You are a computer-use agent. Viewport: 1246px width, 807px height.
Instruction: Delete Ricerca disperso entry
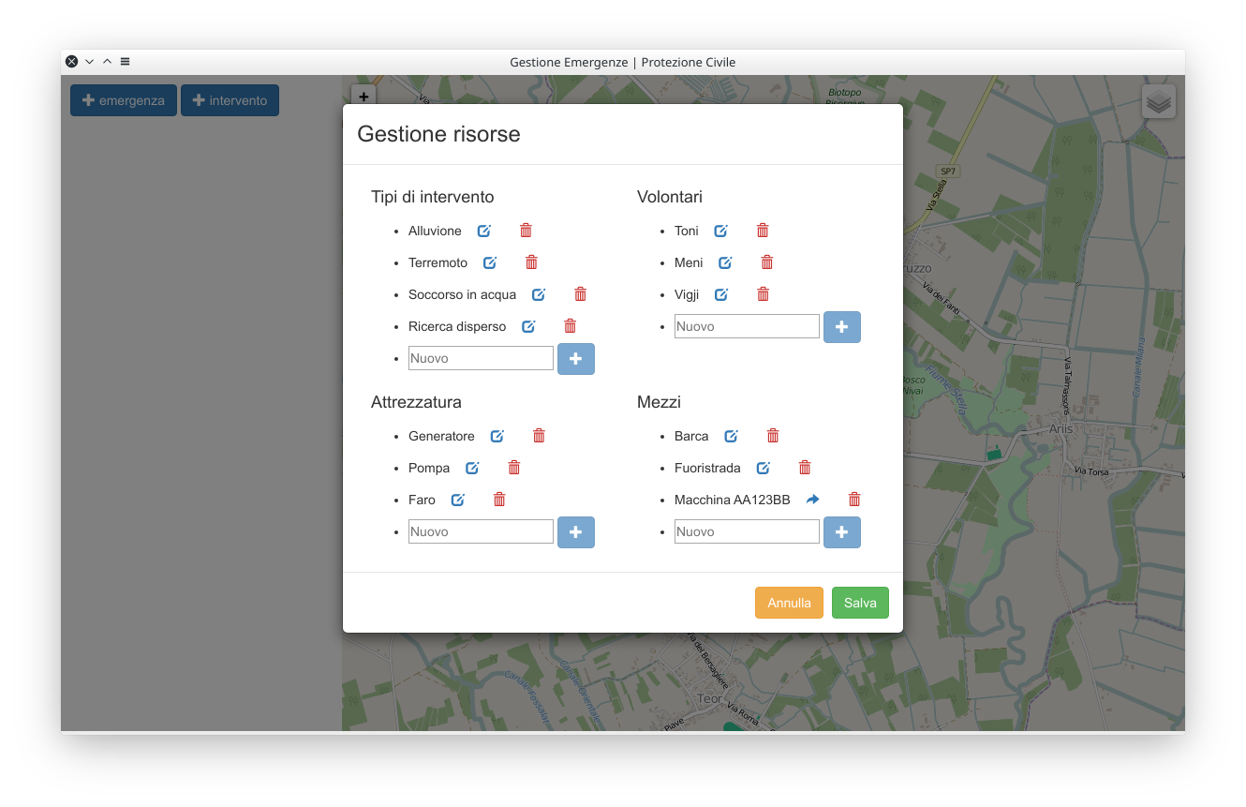tap(570, 326)
